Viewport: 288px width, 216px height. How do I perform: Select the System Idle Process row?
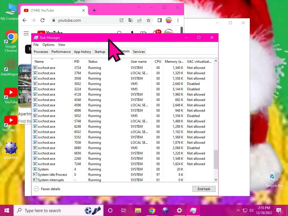123,174
